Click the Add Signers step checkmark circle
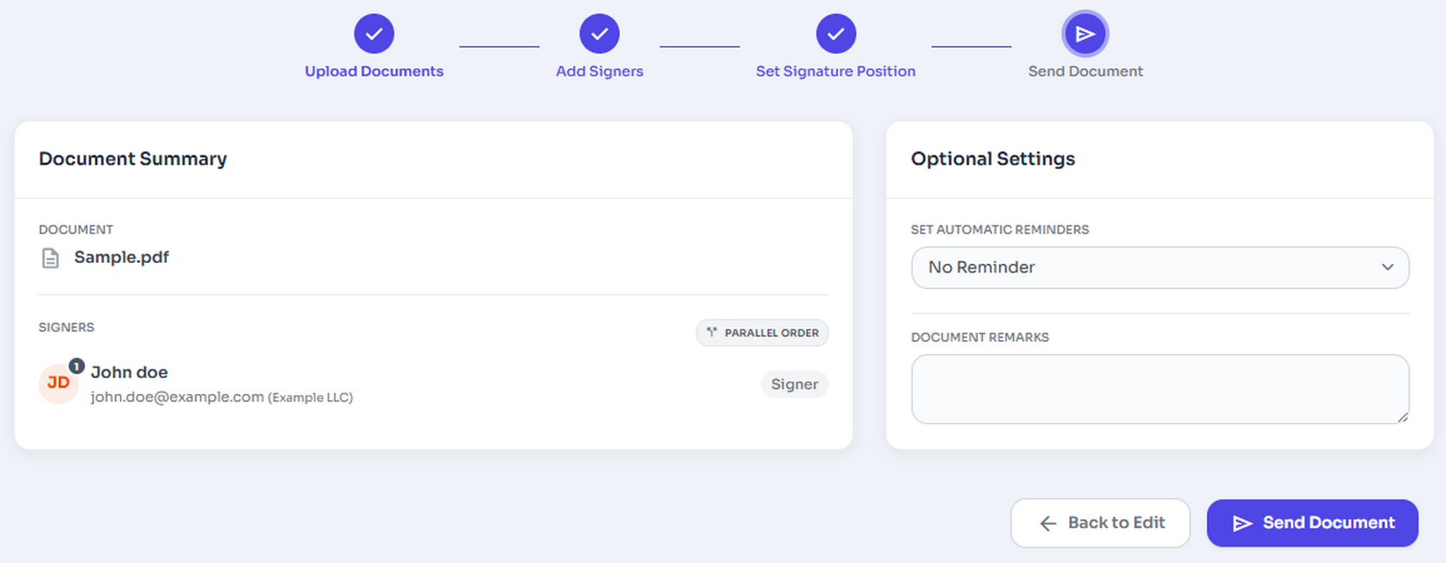This screenshot has height=563, width=1446. 600,34
